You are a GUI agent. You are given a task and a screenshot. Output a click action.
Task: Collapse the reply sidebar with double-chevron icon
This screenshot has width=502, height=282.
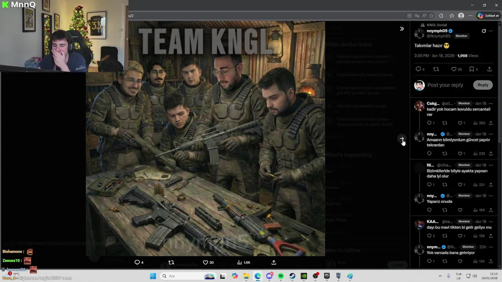tap(402, 29)
